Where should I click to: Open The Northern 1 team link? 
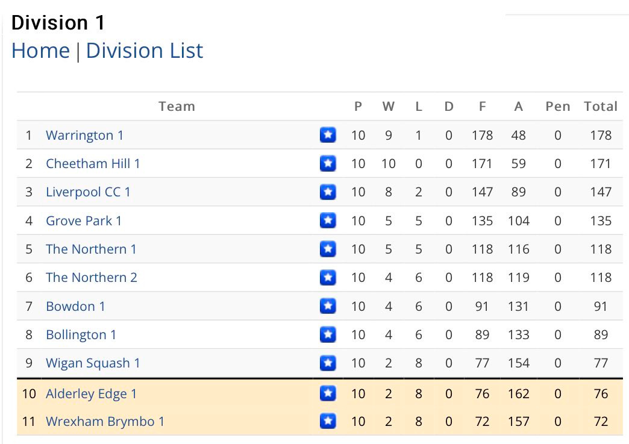pyautogui.click(x=91, y=249)
